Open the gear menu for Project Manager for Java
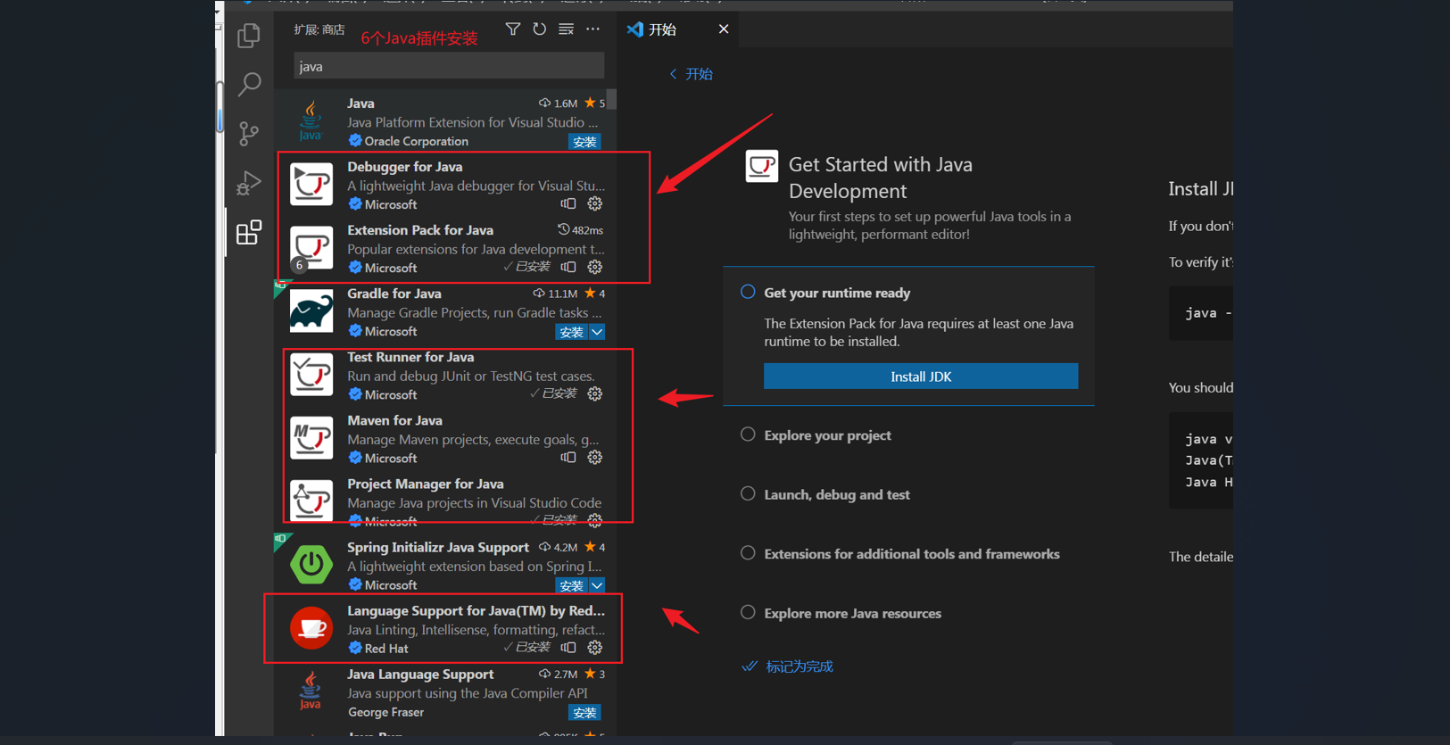Image resolution: width=1450 pixels, height=745 pixels. point(595,520)
